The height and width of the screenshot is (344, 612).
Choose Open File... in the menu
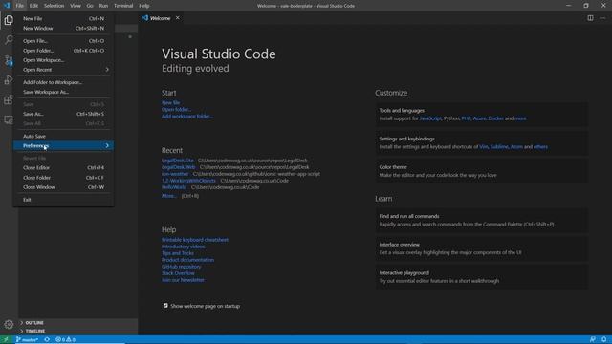[63, 41]
